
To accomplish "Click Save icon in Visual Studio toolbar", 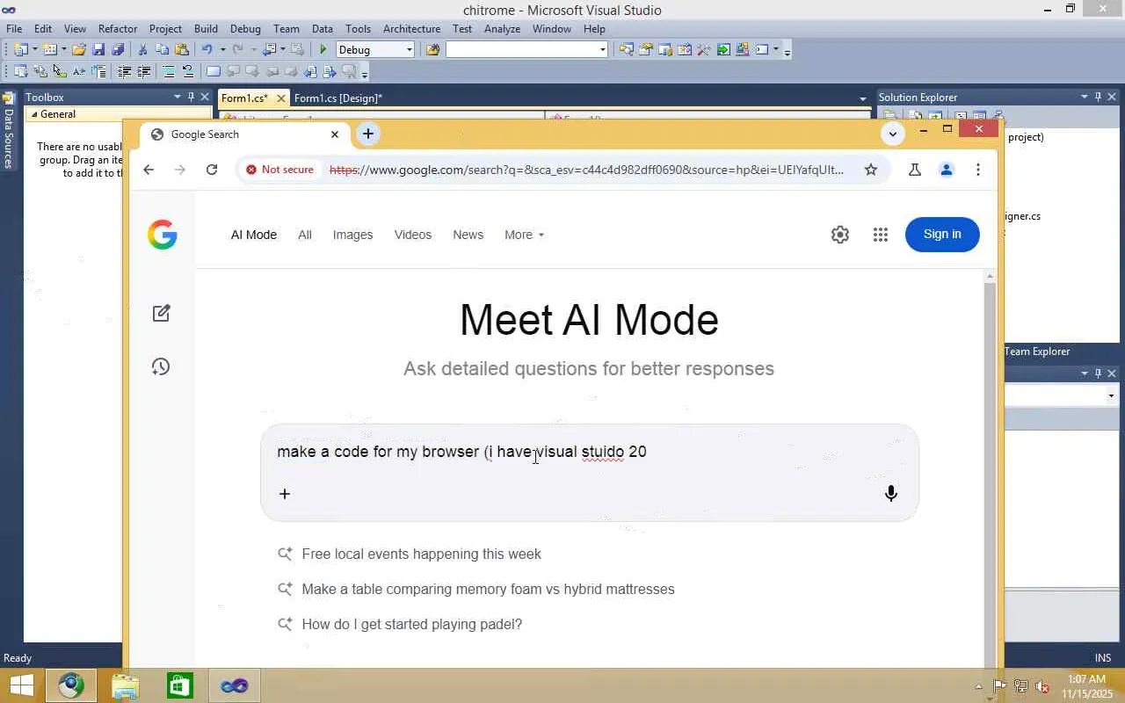I will [x=98, y=50].
